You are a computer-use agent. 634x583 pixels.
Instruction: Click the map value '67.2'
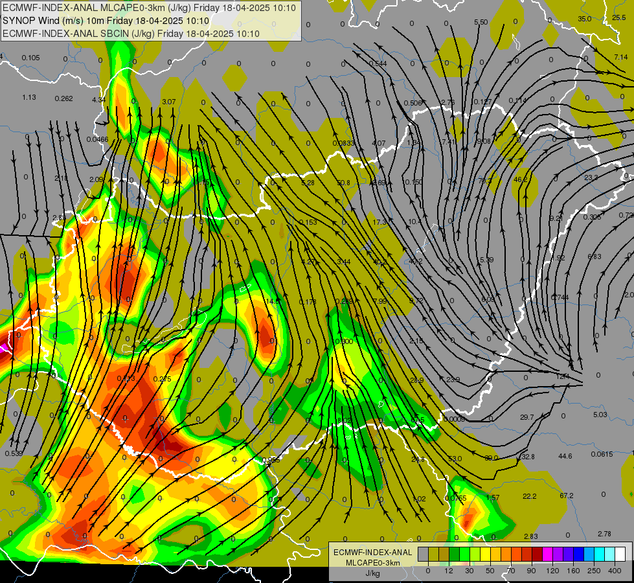coord(567,496)
